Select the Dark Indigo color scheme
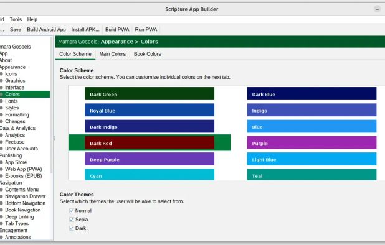The width and height of the screenshot is (385, 245). pyautogui.click(x=150, y=126)
